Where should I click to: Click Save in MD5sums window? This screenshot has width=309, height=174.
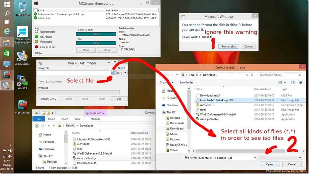[x=86, y=50]
